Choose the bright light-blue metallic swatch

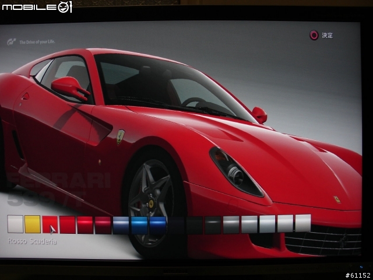coord(139,225)
